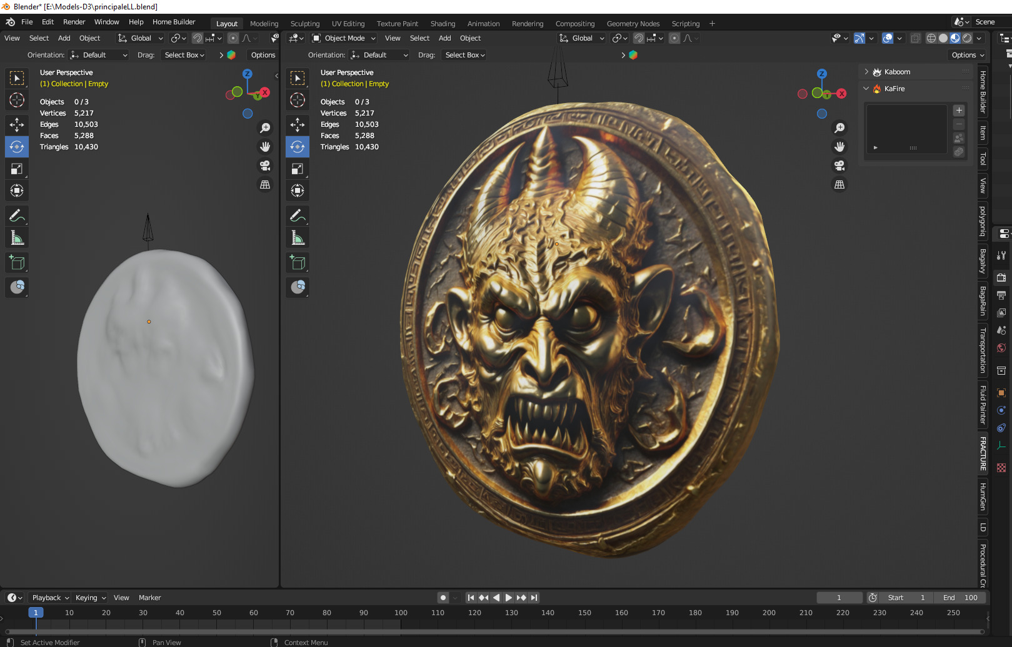
Task: Select the Cursor tool in right viewport
Action: tap(298, 100)
